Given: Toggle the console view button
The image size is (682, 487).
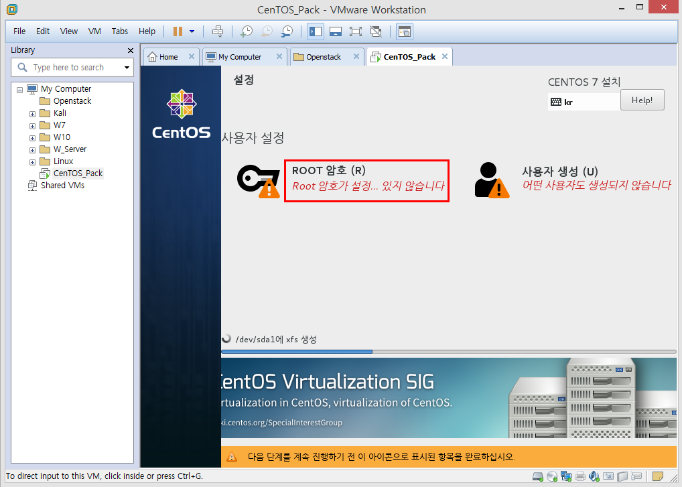Looking at the screenshot, I should [405, 31].
